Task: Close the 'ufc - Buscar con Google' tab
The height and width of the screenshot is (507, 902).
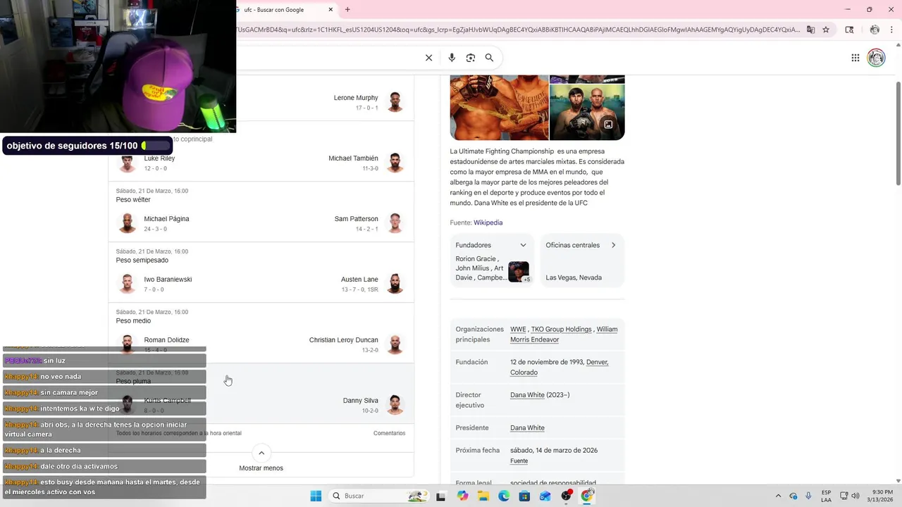Action: point(331,10)
